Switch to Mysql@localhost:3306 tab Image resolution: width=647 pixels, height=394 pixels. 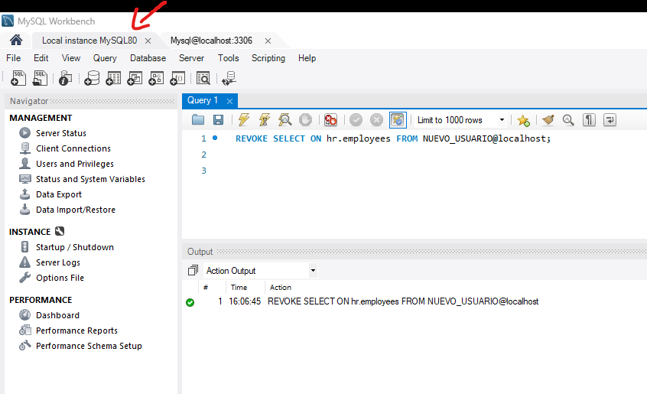(x=211, y=41)
